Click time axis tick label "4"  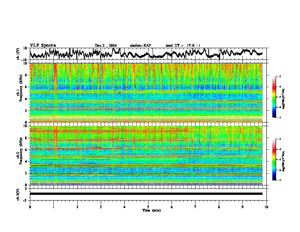(125, 207)
